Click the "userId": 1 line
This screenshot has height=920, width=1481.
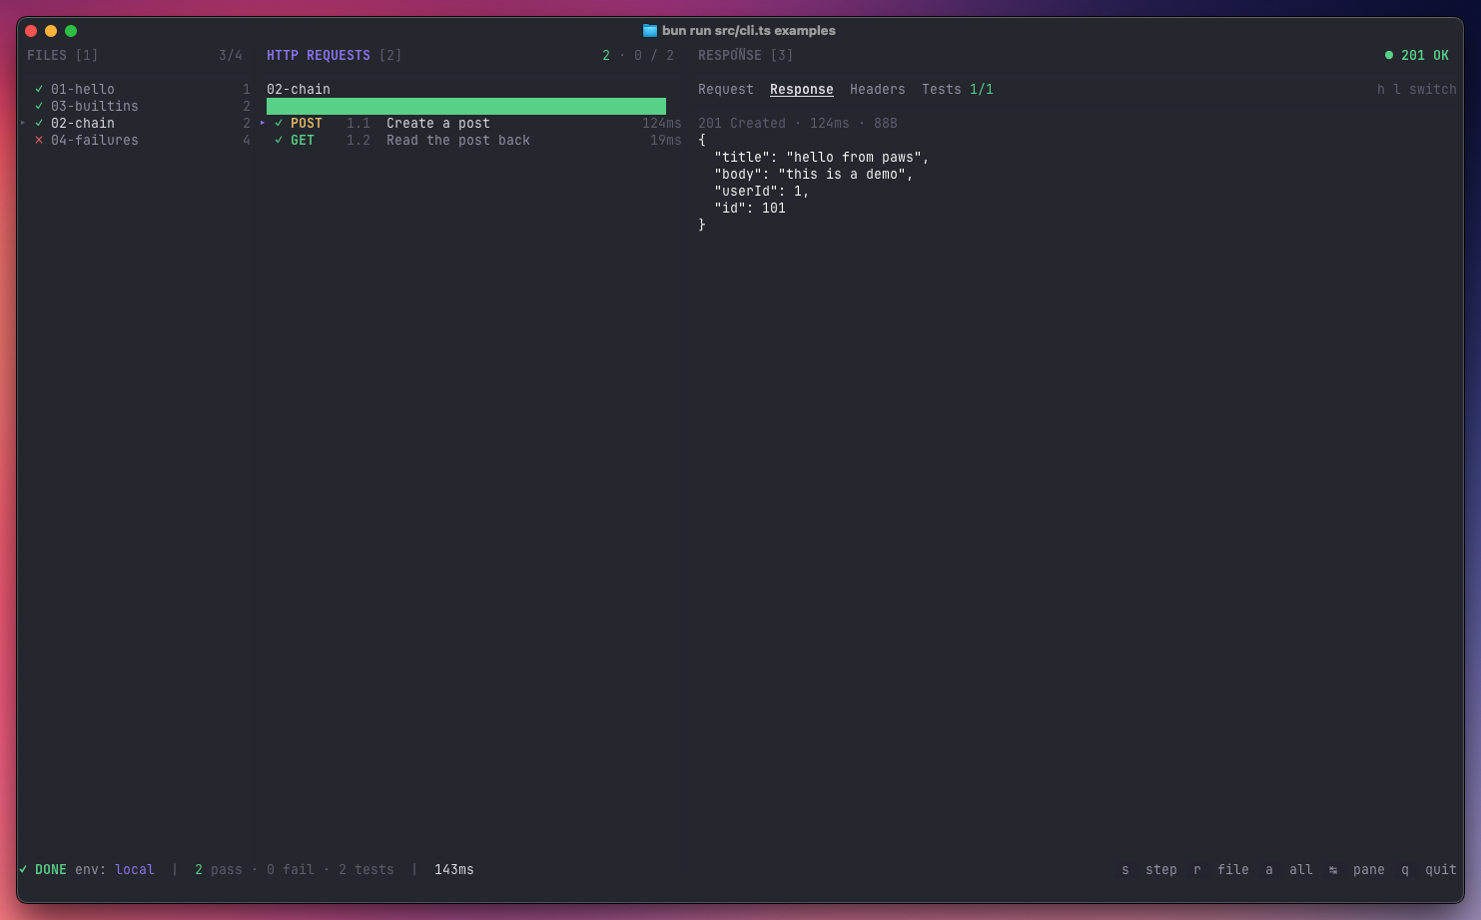[762, 192]
